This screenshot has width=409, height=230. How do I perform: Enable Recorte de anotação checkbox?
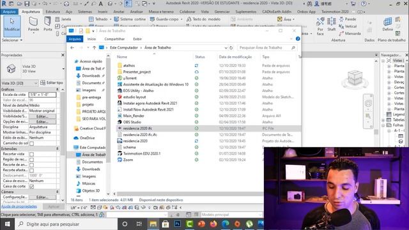(x=31, y=165)
